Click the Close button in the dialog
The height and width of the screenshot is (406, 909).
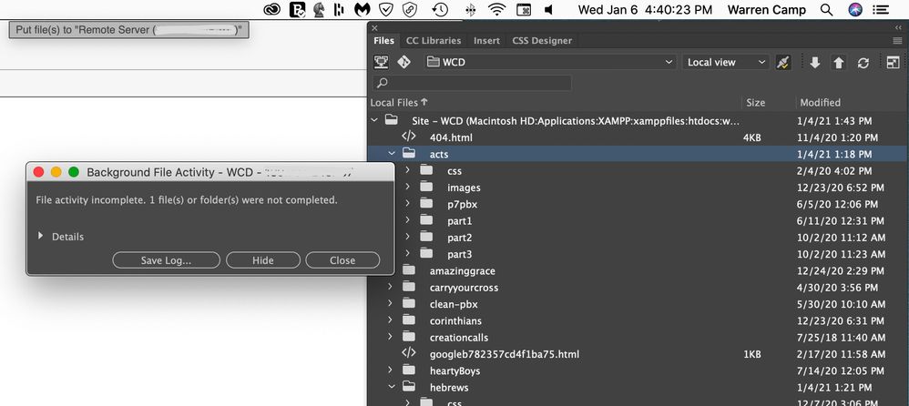pyautogui.click(x=342, y=260)
